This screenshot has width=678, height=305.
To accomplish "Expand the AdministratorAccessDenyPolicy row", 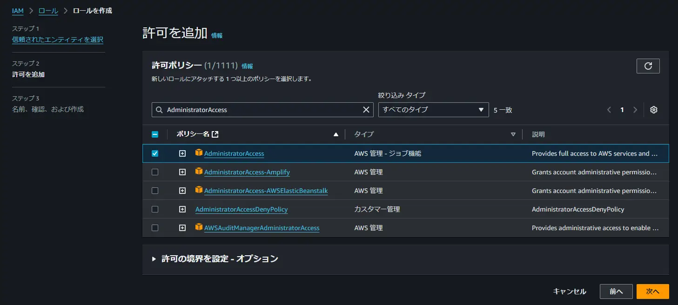I will pyautogui.click(x=182, y=209).
